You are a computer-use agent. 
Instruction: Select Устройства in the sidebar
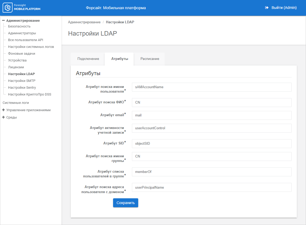(17, 60)
